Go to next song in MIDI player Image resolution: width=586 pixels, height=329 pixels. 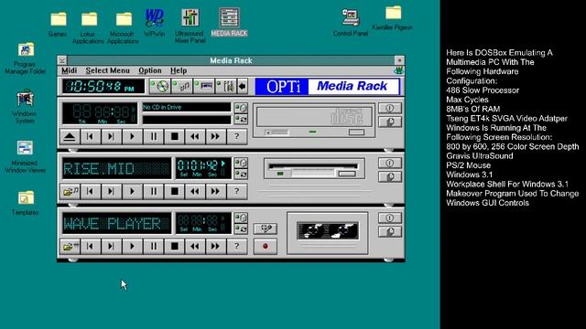coord(111,191)
